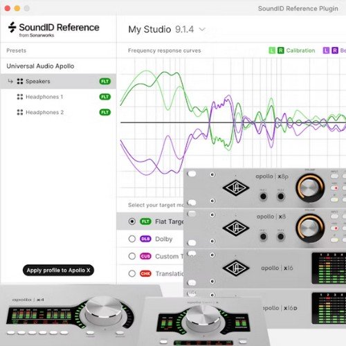Click the Calibration legend label
The height and width of the screenshot is (346, 346).
pyautogui.click(x=300, y=51)
